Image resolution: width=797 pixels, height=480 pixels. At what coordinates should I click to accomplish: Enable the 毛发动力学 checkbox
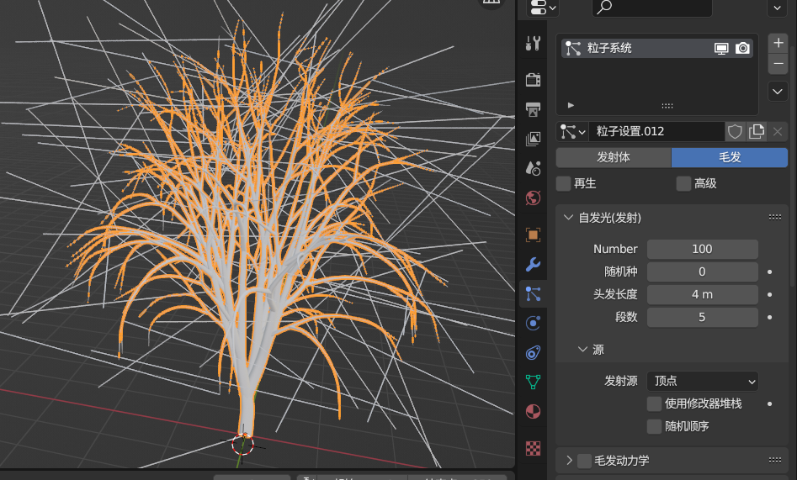pos(585,461)
